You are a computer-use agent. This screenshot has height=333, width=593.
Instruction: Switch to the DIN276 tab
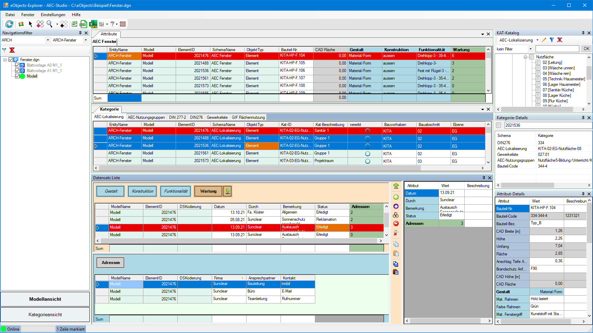pos(196,117)
